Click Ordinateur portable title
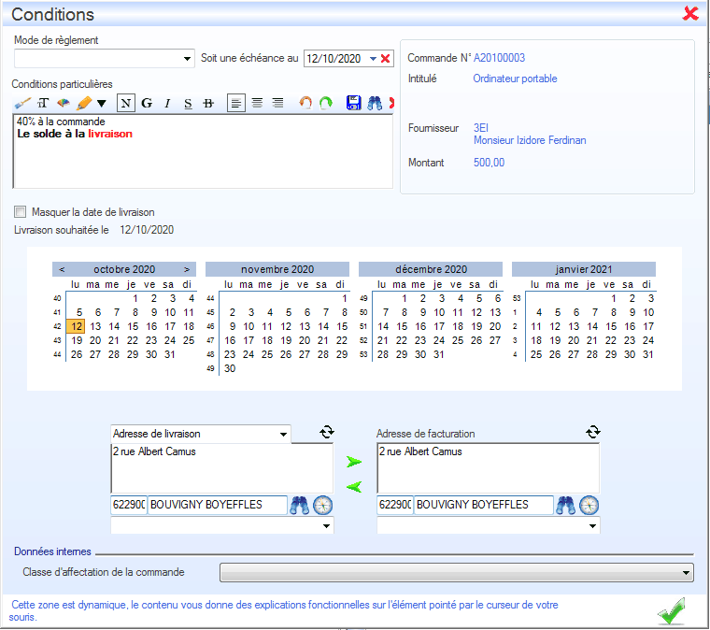The image size is (710, 630). 515,79
